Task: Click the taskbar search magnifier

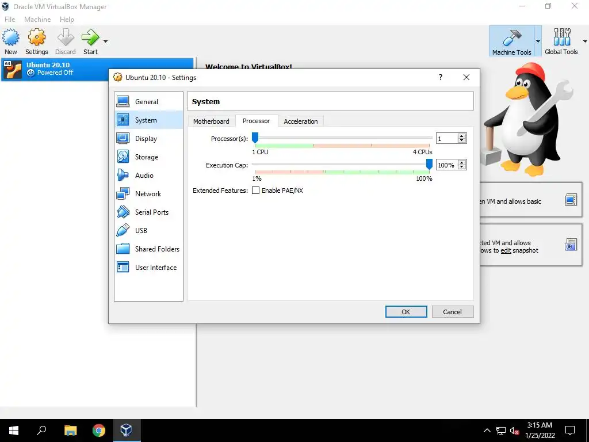Action: tap(41, 430)
